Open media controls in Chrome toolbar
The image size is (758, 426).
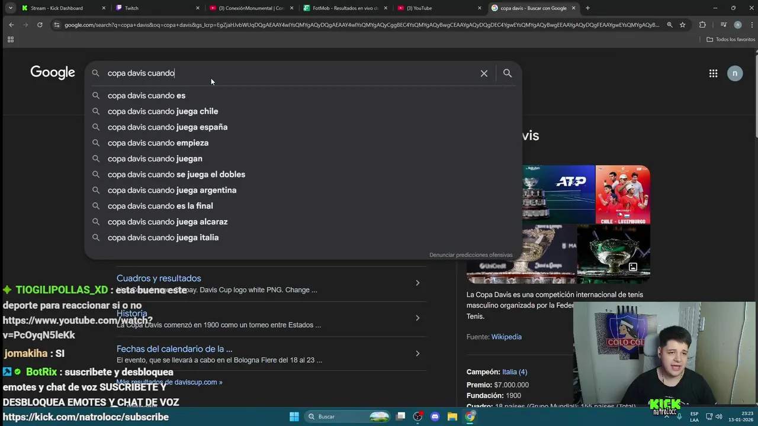click(723, 25)
